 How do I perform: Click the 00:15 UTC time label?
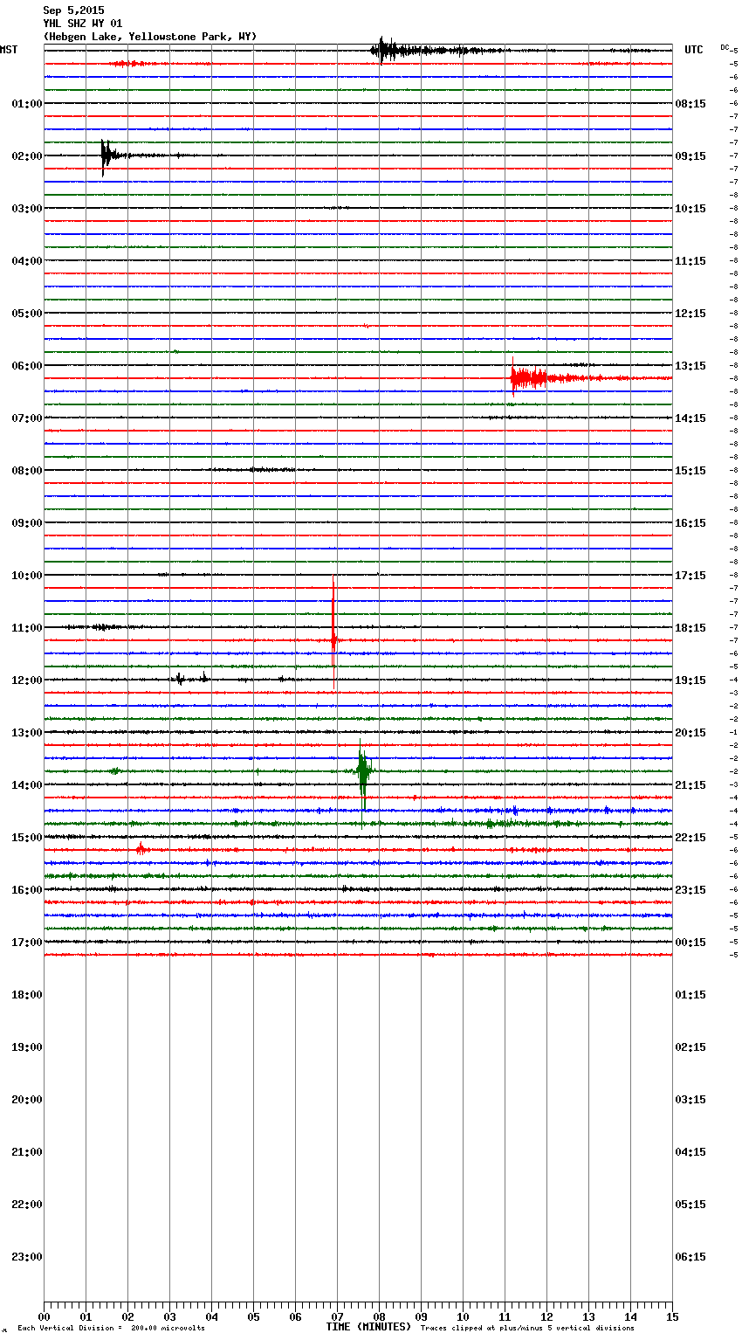690,943
